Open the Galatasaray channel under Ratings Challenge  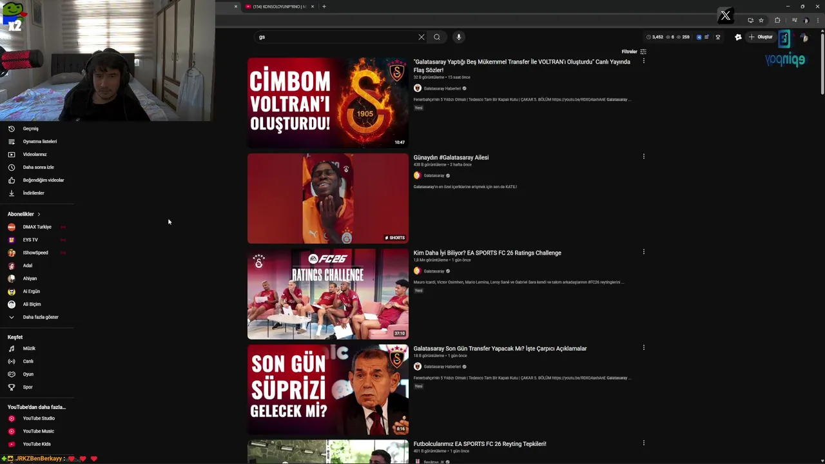[x=434, y=271]
